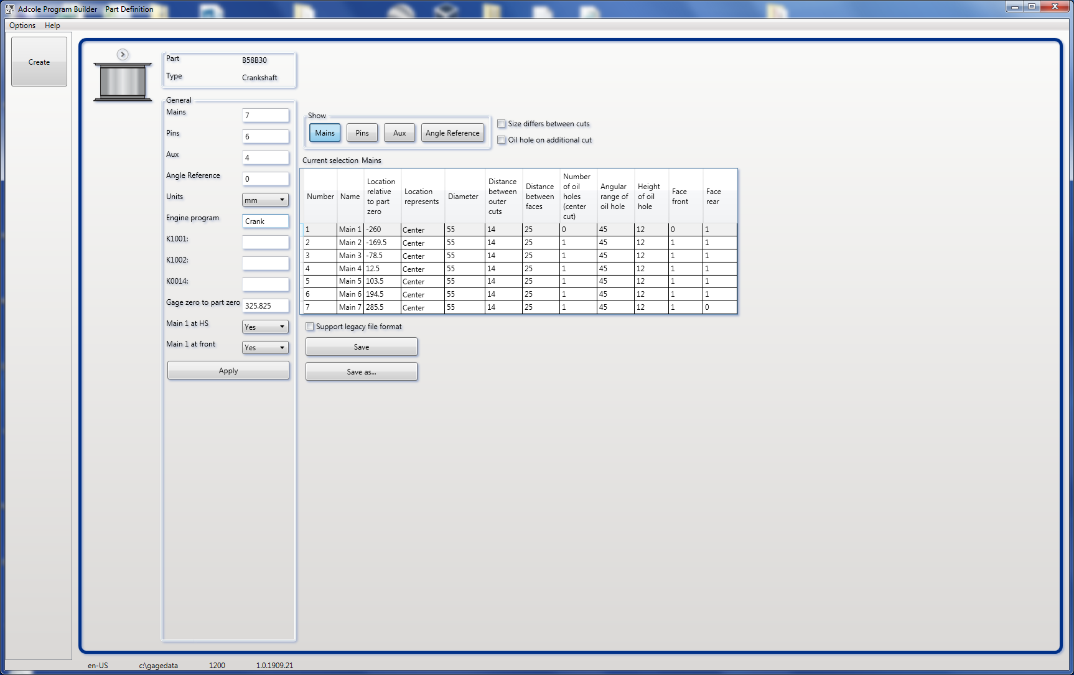The height and width of the screenshot is (675, 1074).
Task: Open the Help menu
Action: 52,26
